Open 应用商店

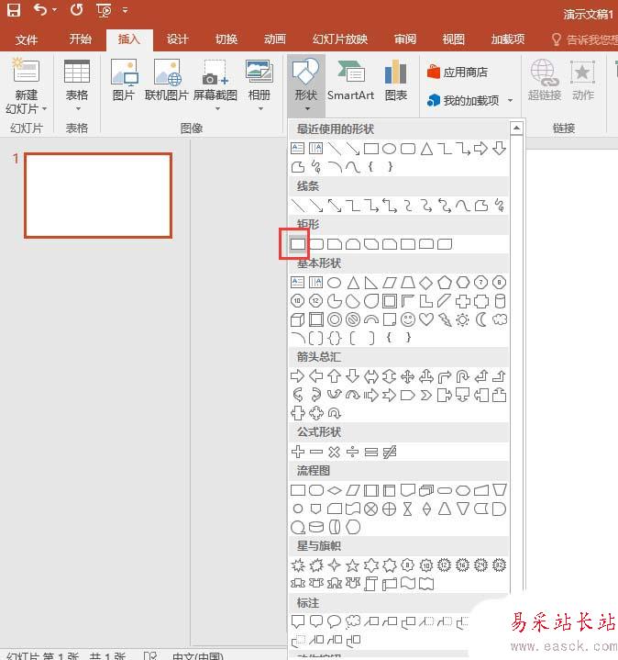point(457,73)
